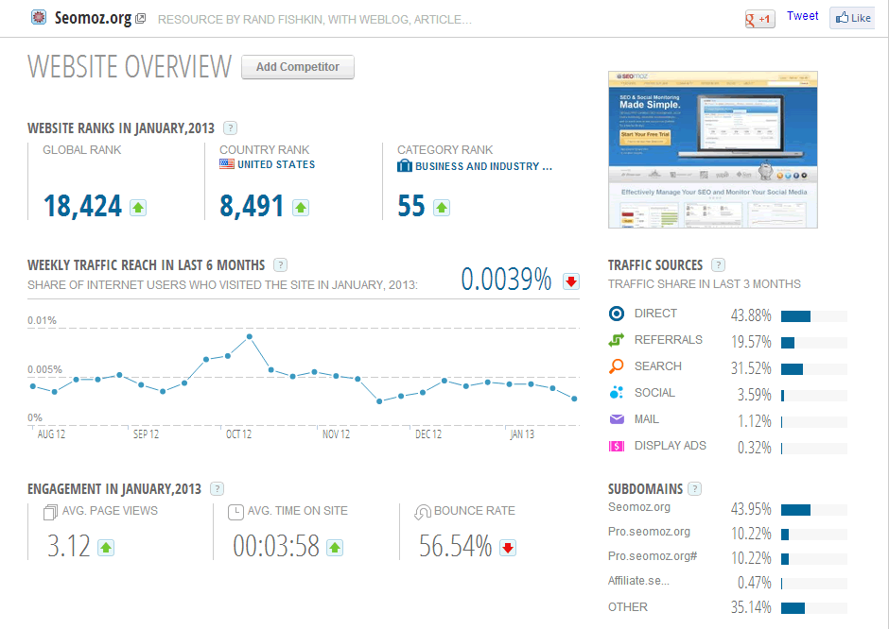The width and height of the screenshot is (889, 629).
Task: Open the help icon next to Subdomains
Action: [695, 489]
